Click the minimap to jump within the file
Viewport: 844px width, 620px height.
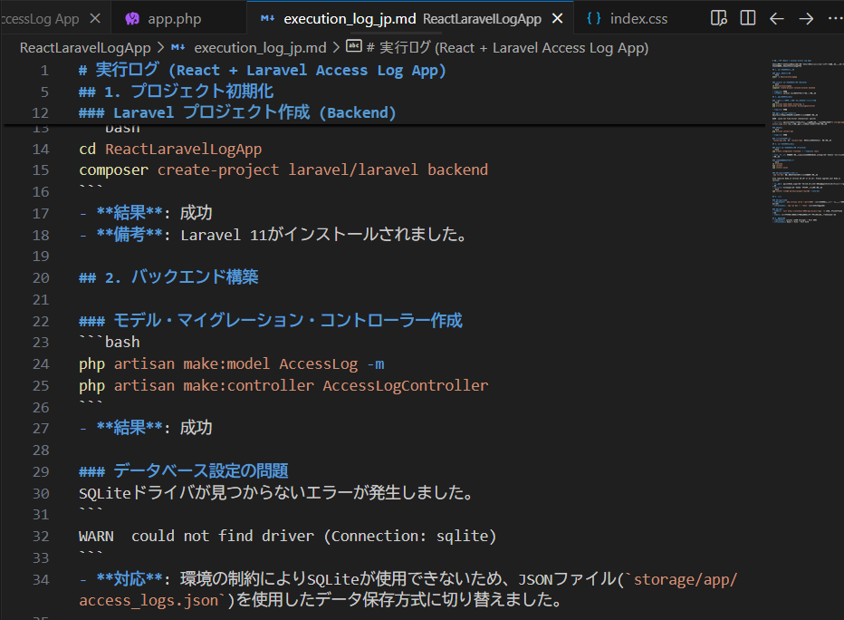coord(806,136)
